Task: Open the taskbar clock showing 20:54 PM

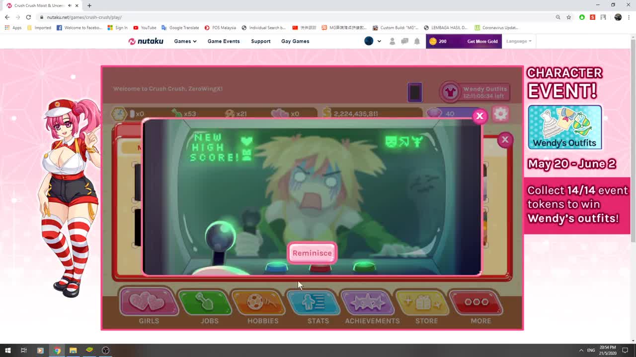Action: pos(608,350)
